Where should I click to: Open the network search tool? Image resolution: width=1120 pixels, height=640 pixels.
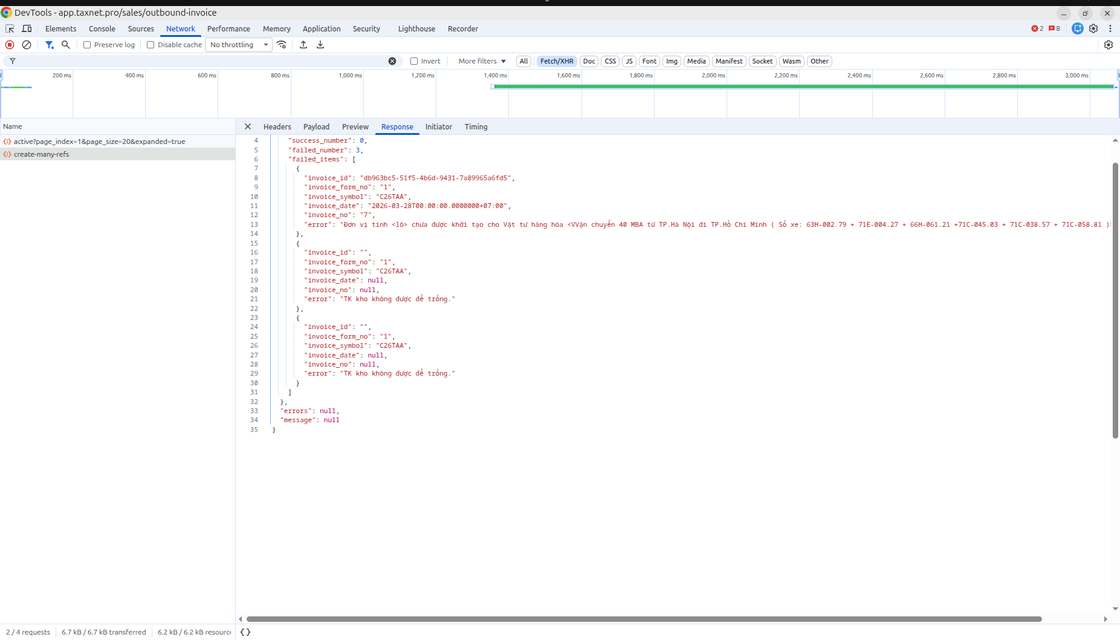click(x=66, y=45)
